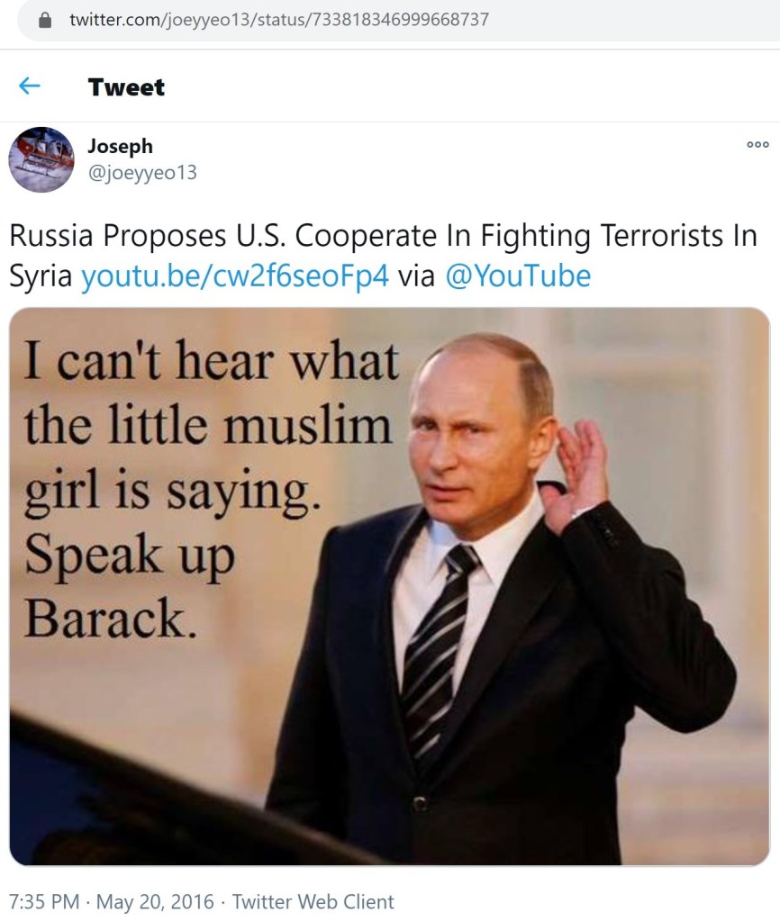Click the 'Speak up Barack' caption in image
The height and width of the screenshot is (921, 780).
tap(130, 586)
